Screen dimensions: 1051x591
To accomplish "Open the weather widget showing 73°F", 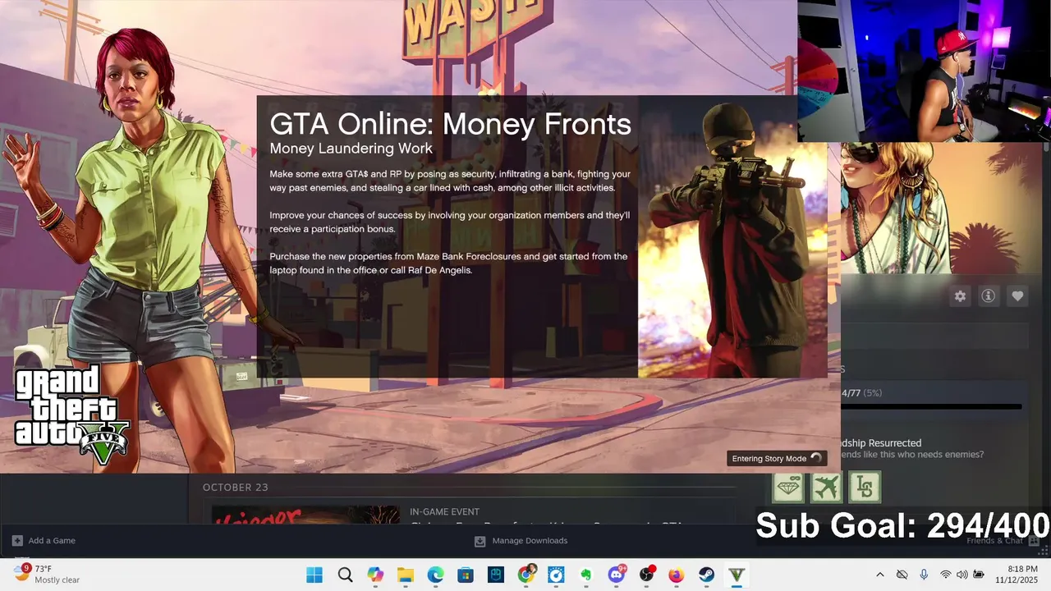I will pyautogui.click(x=47, y=574).
